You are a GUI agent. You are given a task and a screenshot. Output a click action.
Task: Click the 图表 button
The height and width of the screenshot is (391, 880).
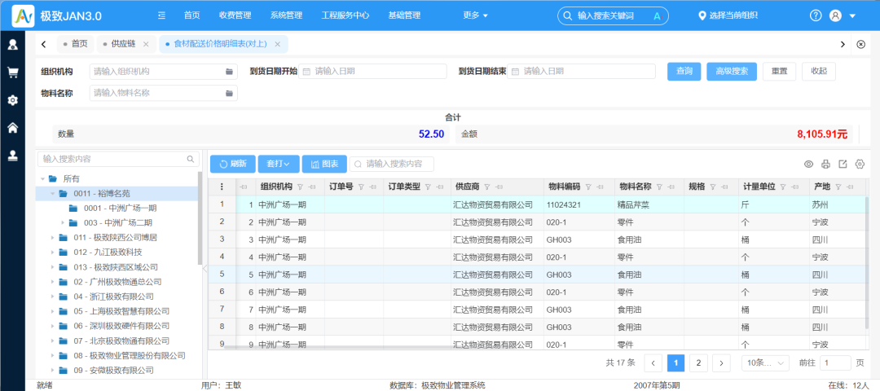324,164
